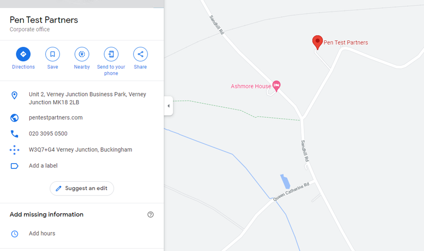Click the clock icon beside Add hours
This screenshot has height=251, width=424.
[x=14, y=234]
